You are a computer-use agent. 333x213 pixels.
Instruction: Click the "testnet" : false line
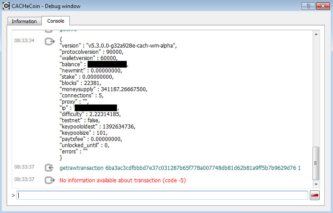pyautogui.click(x=80, y=121)
